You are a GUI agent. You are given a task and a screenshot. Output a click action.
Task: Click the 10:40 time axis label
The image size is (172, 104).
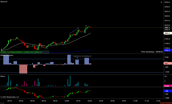tap(112, 101)
